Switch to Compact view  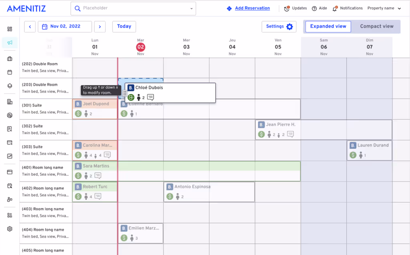(x=376, y=26)
